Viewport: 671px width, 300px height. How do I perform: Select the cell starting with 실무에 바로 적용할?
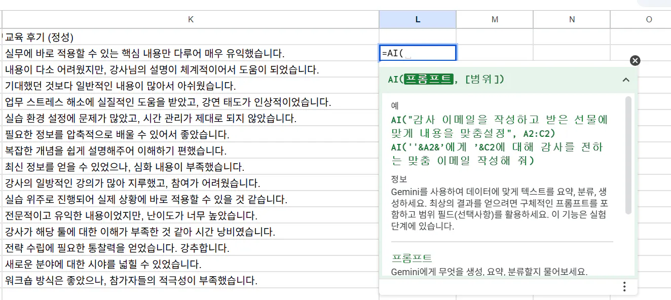(x=144, y=53)
